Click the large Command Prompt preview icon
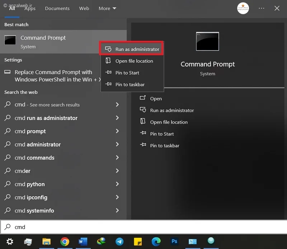This screenshot has height=249, width=287. [207, 42]
